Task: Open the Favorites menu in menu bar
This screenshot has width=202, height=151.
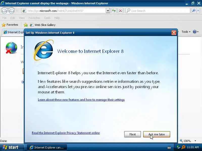Action: coord(34,18)
